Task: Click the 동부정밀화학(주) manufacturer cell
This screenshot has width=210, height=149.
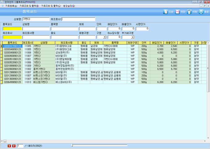Action: click(67, 66)
